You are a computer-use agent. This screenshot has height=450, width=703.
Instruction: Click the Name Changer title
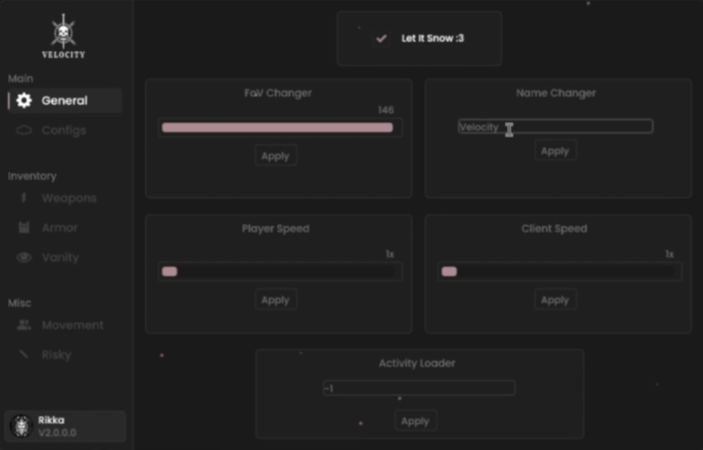[x=556, y=93]
